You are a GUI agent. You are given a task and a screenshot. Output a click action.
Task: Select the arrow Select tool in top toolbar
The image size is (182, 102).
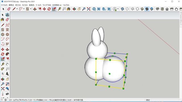pos(3,9)
